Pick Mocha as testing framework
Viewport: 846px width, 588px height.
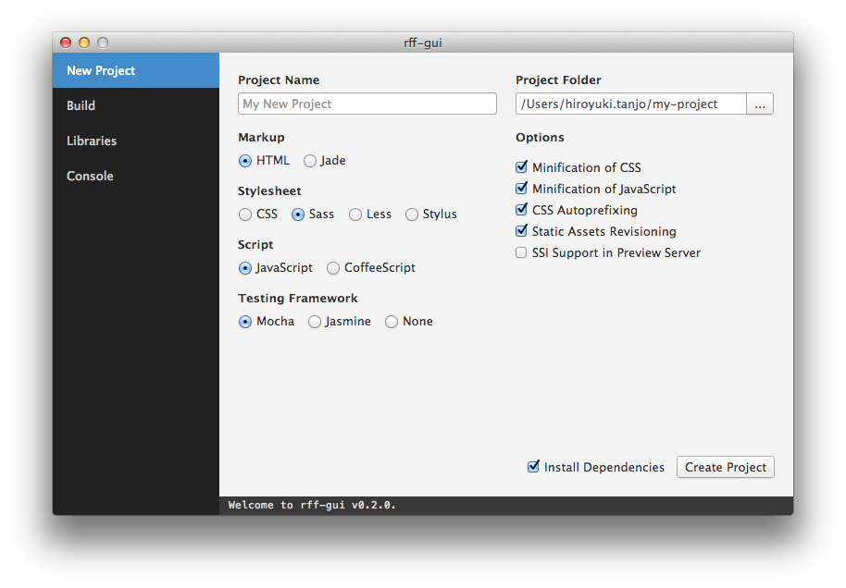[x=245, y=322]
